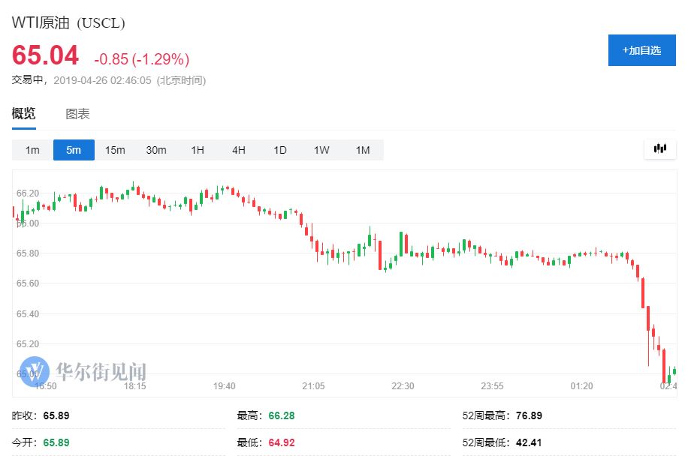Select the 概览 tab
This screenshot has height=471, width=691.
[23, 114]
